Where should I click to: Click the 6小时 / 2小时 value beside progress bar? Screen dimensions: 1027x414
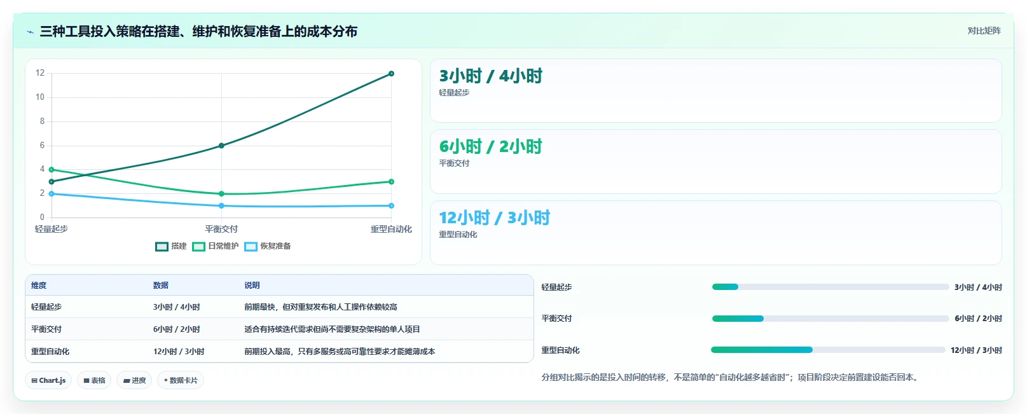pyautogui.click(x=978, y=319)
